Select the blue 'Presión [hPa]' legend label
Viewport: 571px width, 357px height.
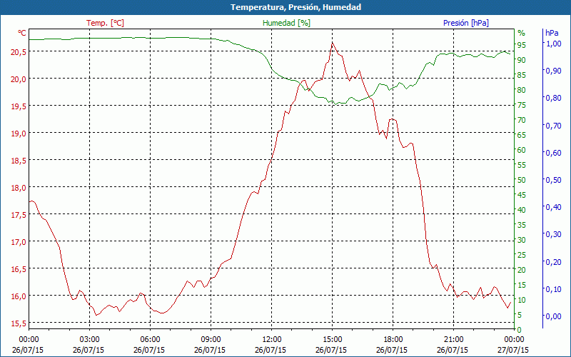466,23
